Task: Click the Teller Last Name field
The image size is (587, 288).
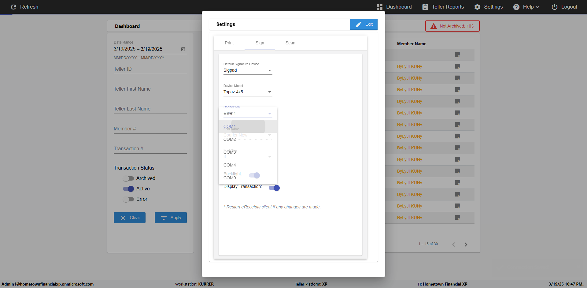Action: (150, 109)
